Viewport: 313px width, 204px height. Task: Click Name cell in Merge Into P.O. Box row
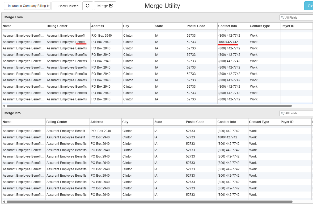coord(23,131)
